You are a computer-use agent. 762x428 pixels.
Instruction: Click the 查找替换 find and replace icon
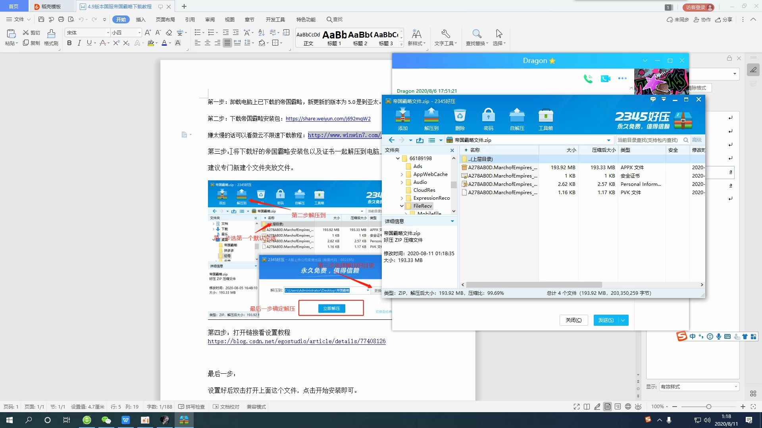(x=477, y=37)
